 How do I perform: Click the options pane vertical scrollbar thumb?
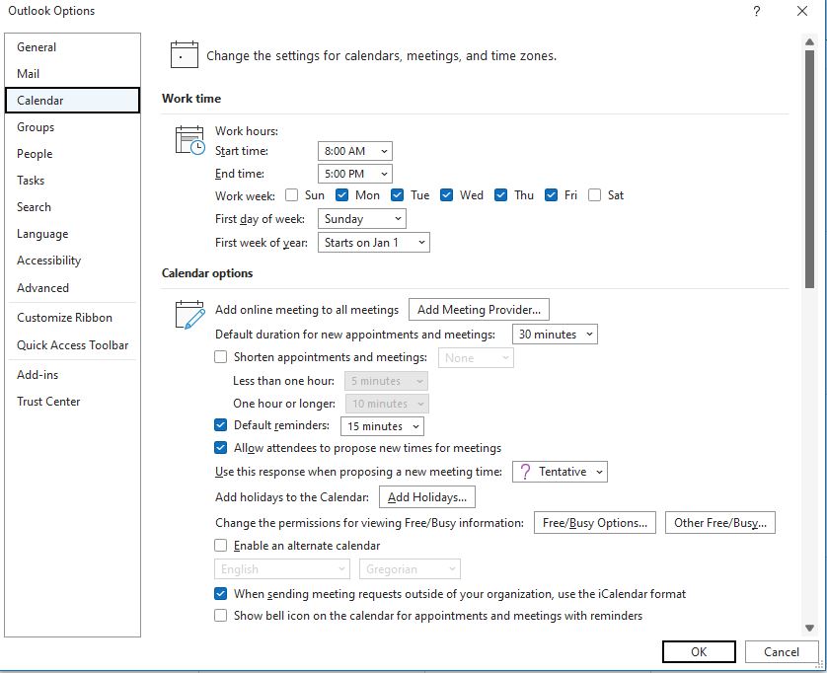tap(809, 169)
